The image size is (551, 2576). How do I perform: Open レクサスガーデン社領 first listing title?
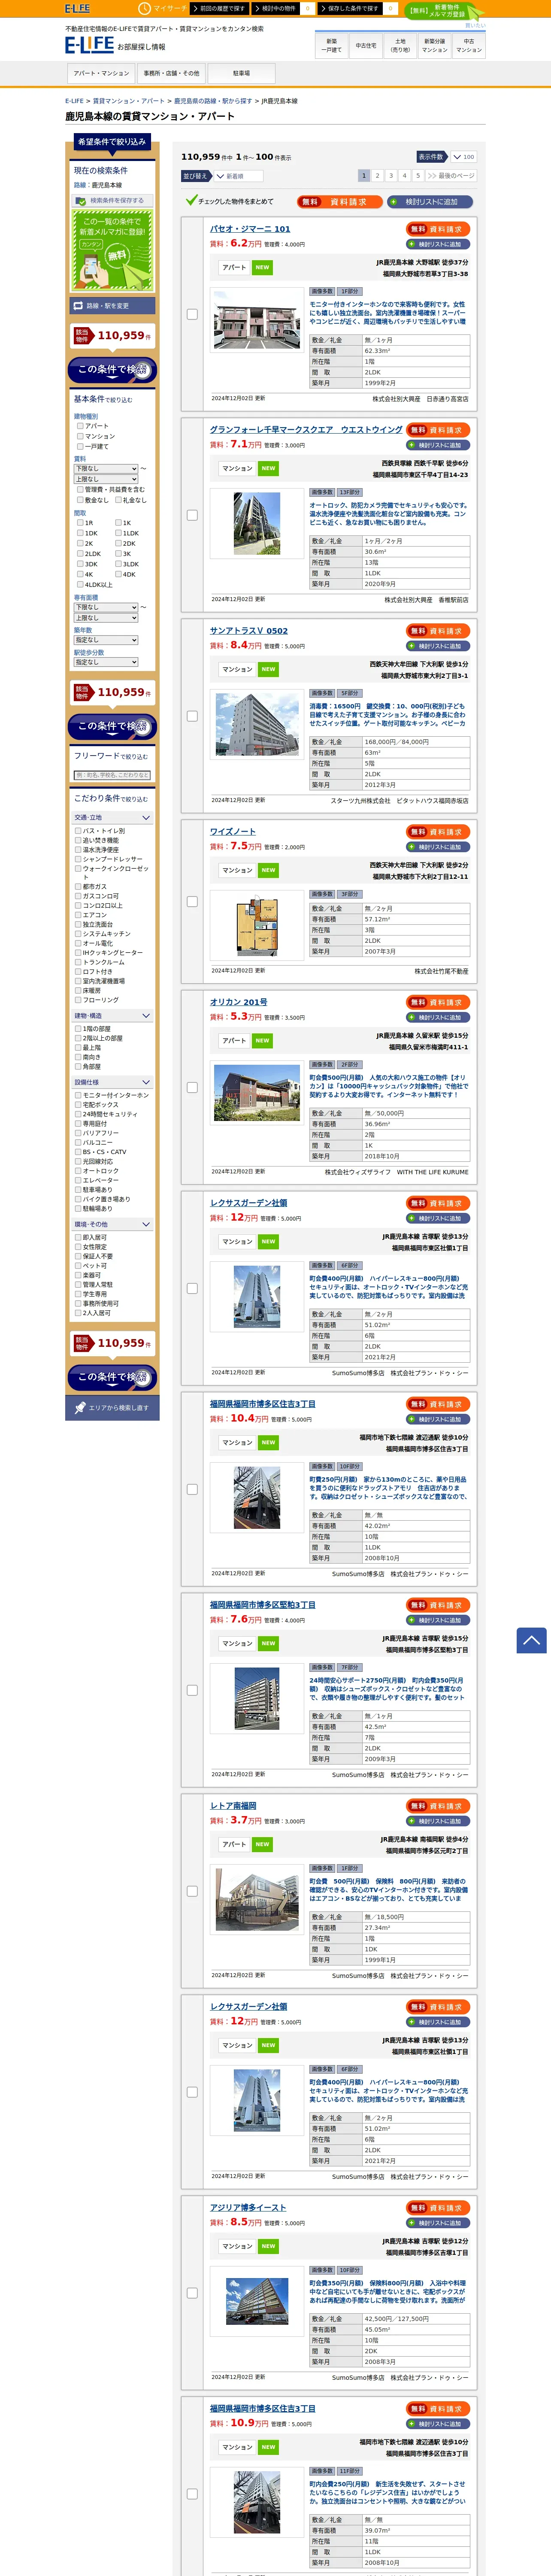249,1203
